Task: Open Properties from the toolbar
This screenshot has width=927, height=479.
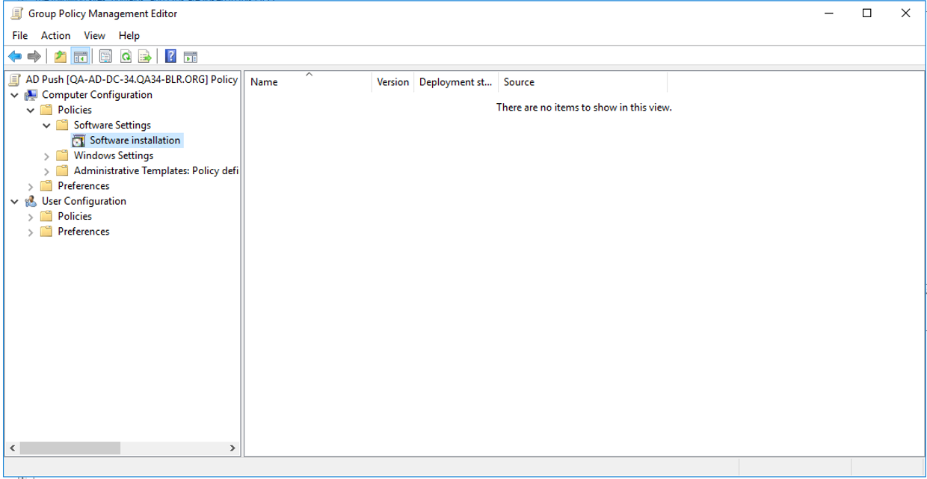Action: point(106,57)
